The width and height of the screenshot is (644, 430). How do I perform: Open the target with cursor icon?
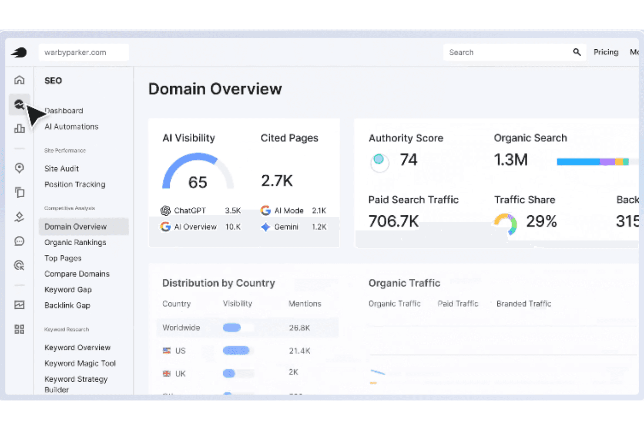[19, 265]
